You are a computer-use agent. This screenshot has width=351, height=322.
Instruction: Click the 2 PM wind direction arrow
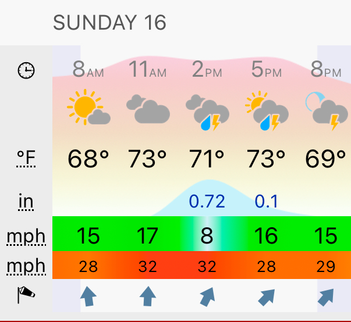(207, 297)
